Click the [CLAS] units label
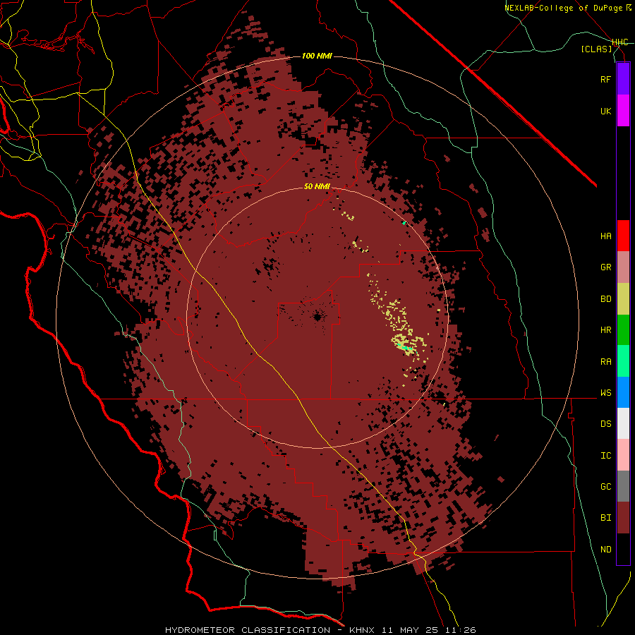 596,49
